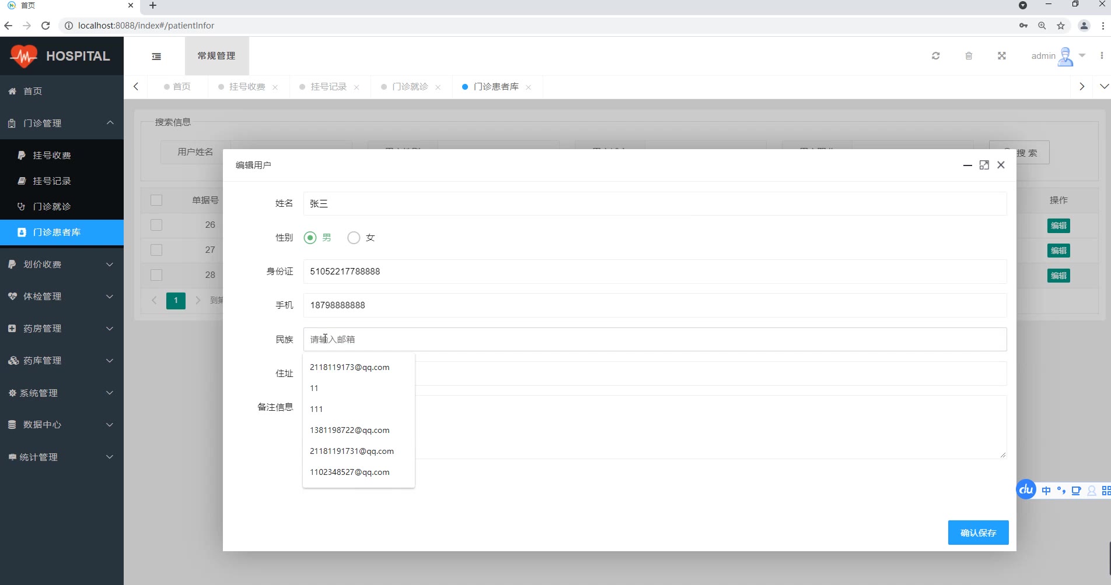The image size is (1111, 585).
Task: Choose suggestion 1102348527@qq.com
Action: (x=359, y=472)
